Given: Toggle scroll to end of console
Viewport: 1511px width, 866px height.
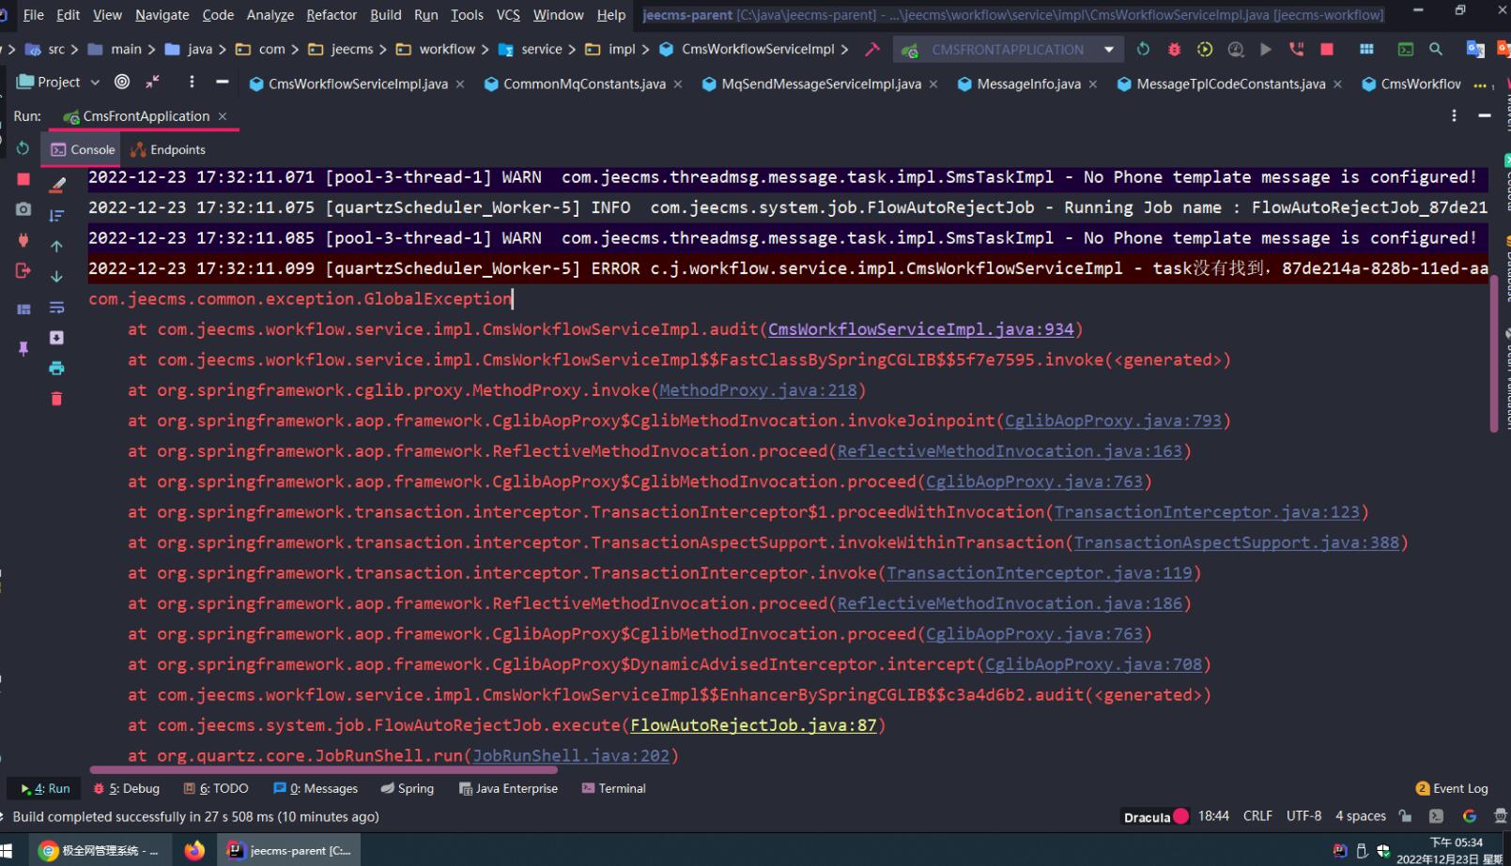Looking at the screenshot, I should 56,338.
